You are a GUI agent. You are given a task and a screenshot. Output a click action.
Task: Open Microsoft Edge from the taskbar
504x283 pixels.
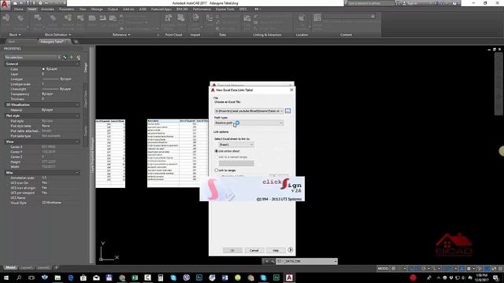[x=70, y=277]
